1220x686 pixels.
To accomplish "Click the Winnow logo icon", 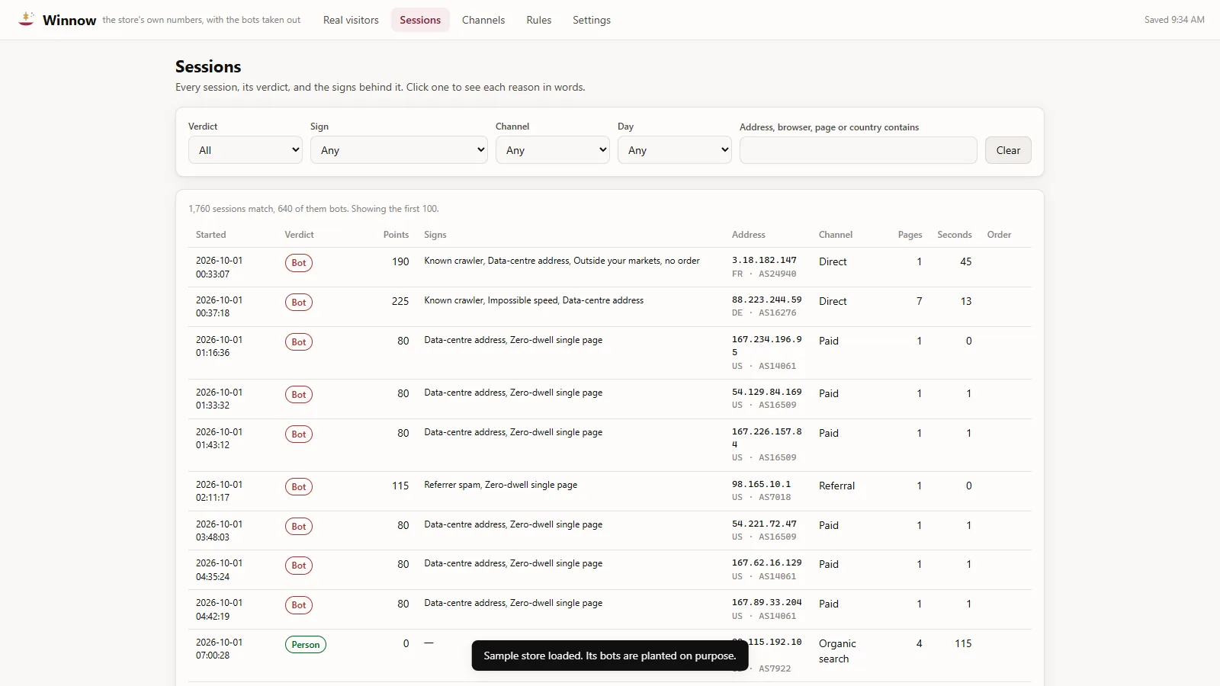I will point(27,19).
